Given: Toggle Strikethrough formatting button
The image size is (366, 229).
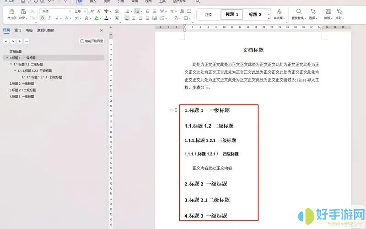Looking at the screenshot, I should (x=66, y=18).
